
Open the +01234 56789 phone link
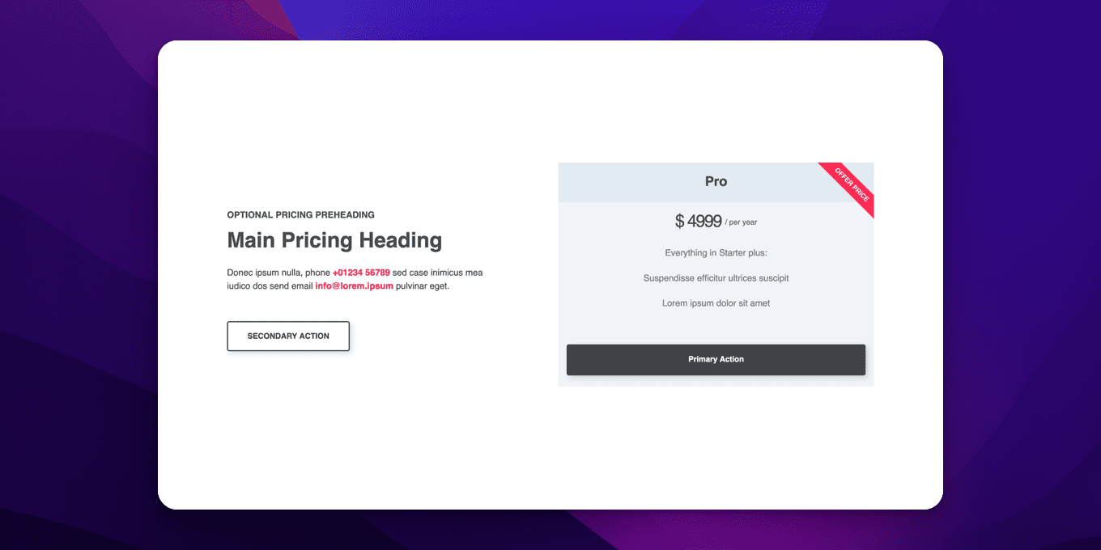pos(361,273)
